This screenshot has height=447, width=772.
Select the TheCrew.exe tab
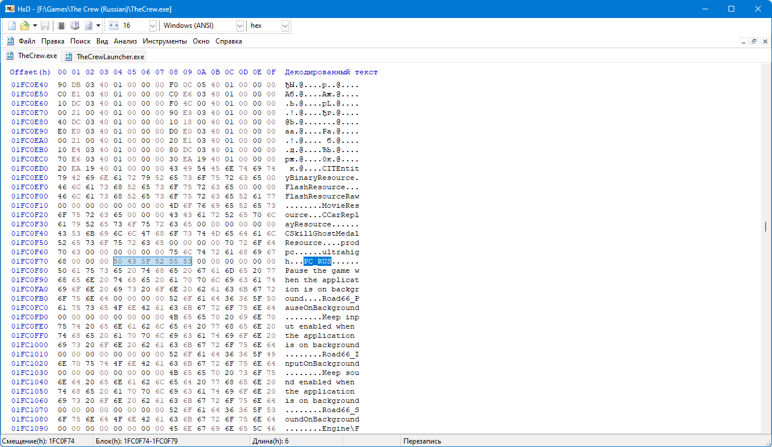click(37, 56)
